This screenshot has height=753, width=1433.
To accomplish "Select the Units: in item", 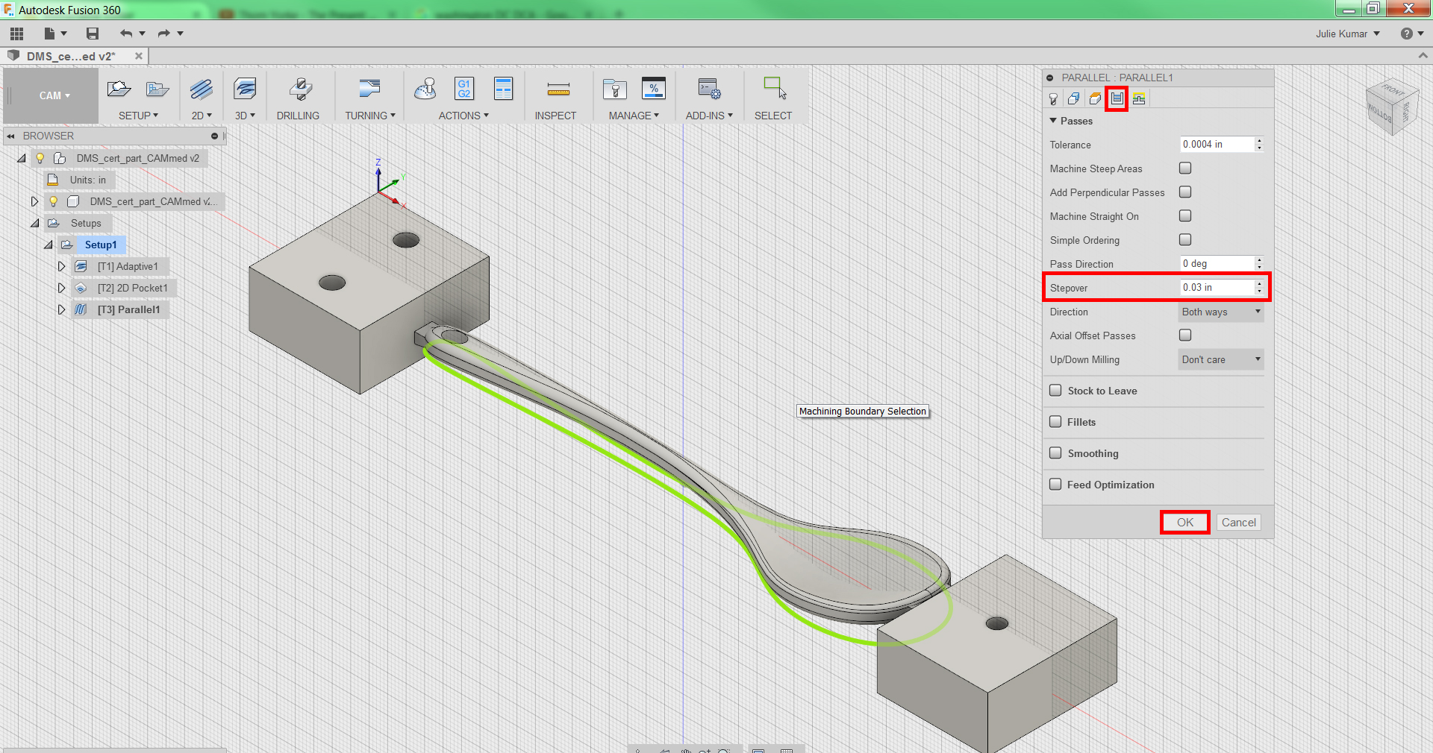I will coord(87,180).
